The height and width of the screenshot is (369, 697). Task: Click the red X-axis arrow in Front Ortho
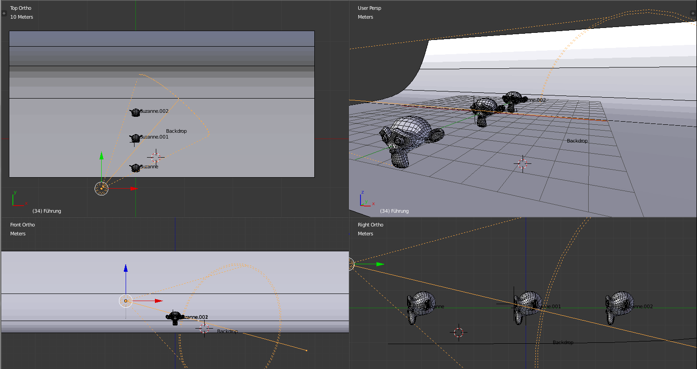point(158,301)
